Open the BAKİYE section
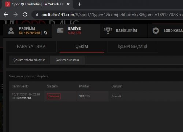 pos(76,31)
